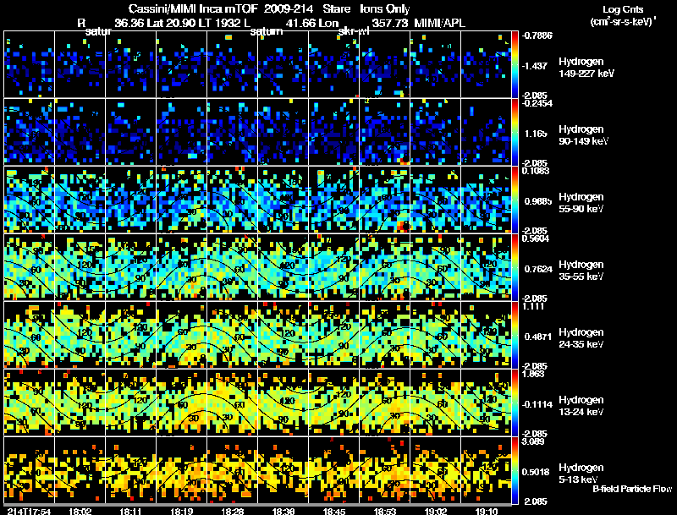The height and width of the screenshot is (515, 677).
Task: Open the 35-55 keV image at 19:10
Action: pos(486,267)
